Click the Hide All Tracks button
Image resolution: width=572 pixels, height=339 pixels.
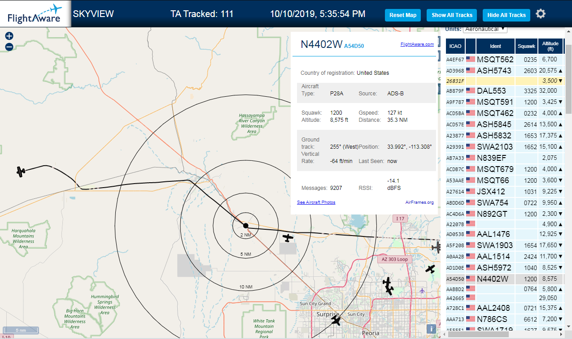[507, 15]
